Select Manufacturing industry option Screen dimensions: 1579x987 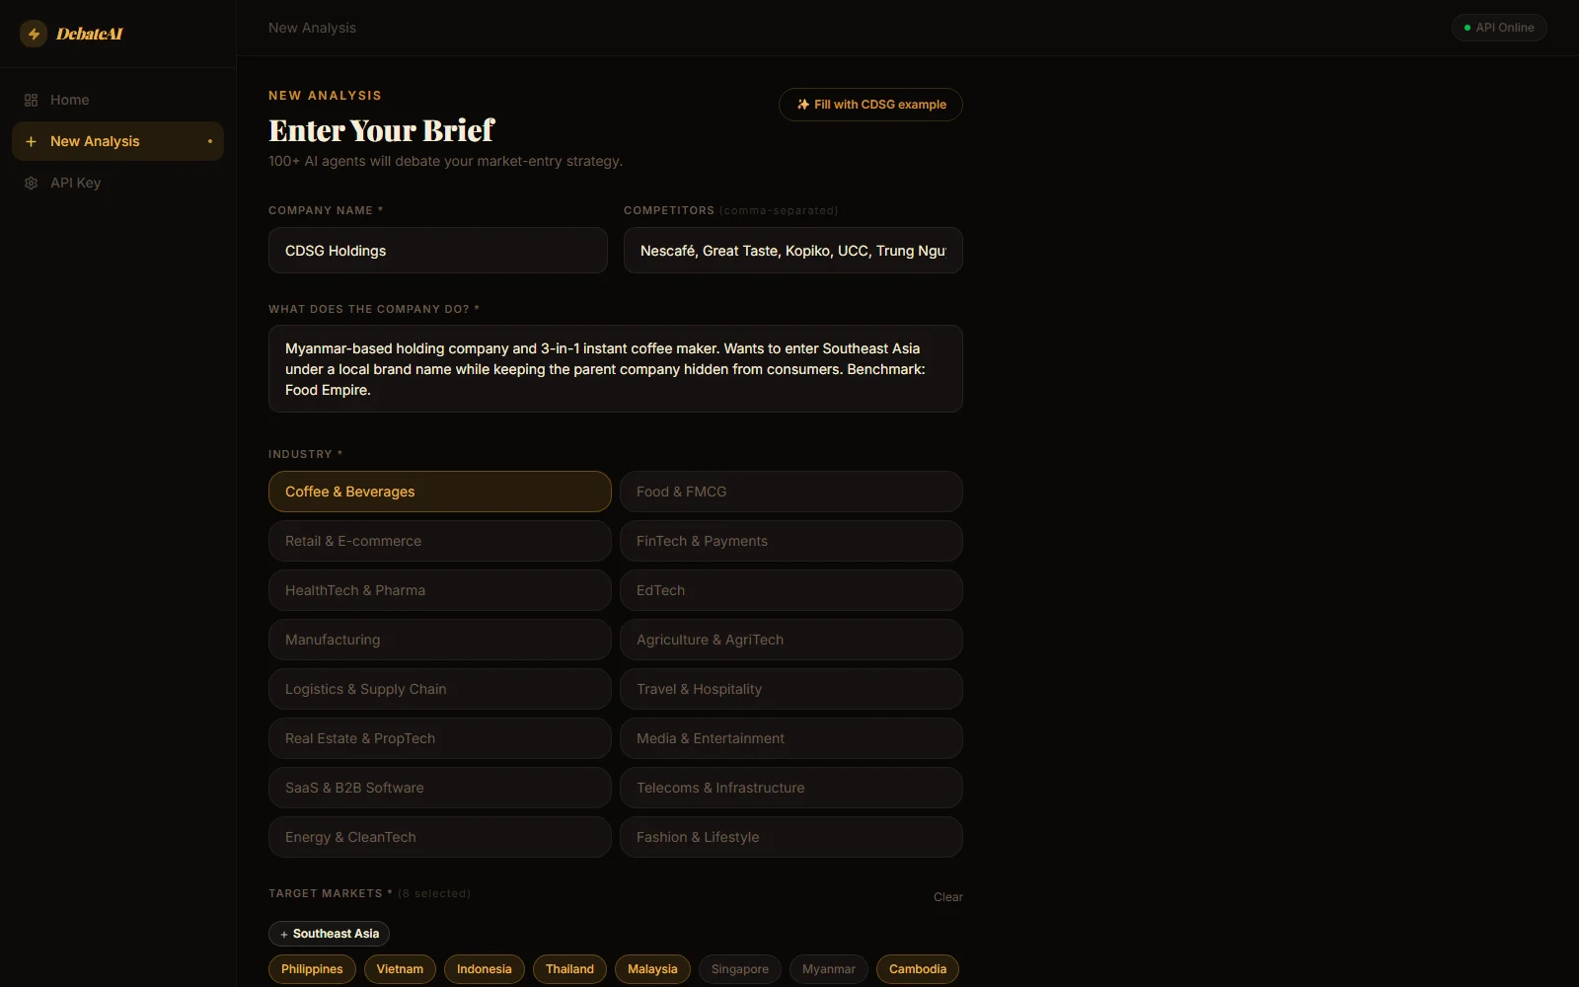tap(440, 640)
